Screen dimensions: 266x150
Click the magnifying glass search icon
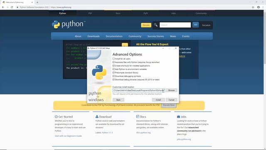click(x=155, y=25)
